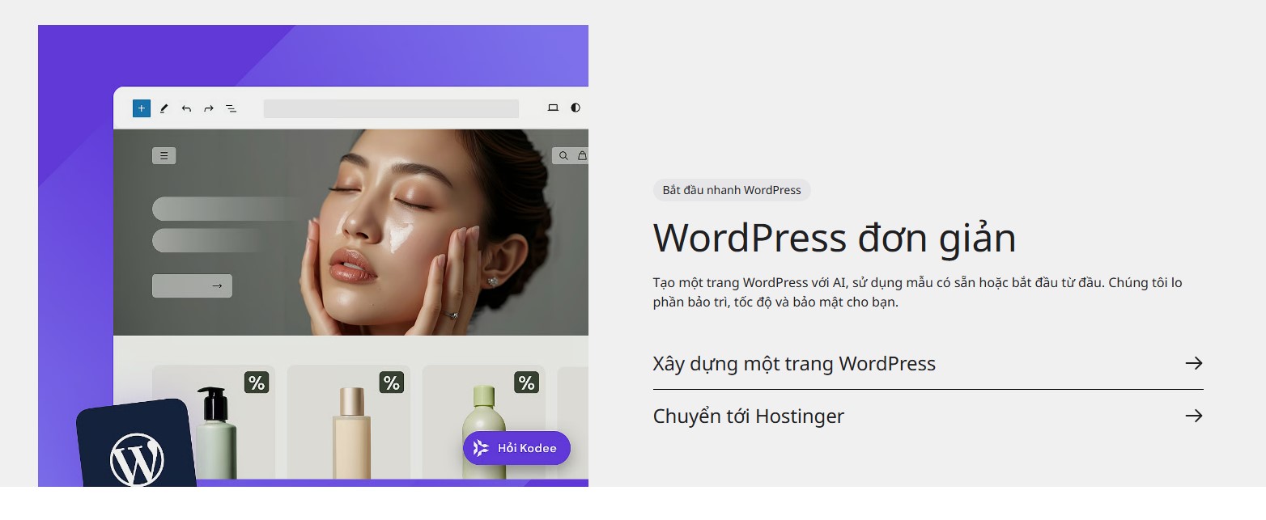Viewport: 1266px width, 520px height.
Task: Click the arrow beside Chuyển tới Hostinger
Action: pyautogui.click(x=1193, y=416)
